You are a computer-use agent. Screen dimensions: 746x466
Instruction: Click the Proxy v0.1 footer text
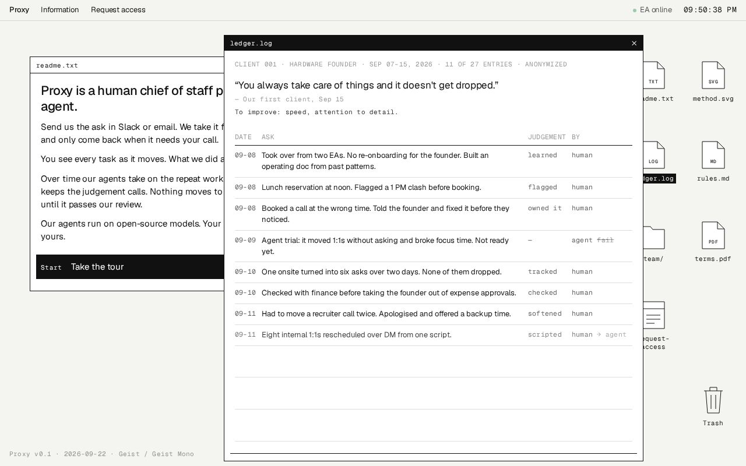coord(101,454)
